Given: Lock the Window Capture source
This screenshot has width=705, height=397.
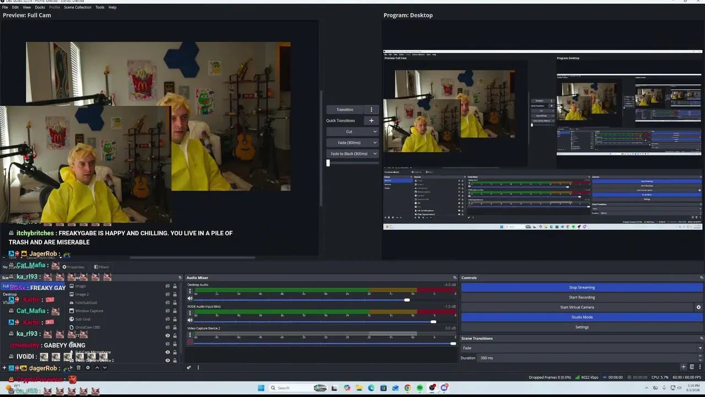Looking at the screenshot, I should (175, 311).
